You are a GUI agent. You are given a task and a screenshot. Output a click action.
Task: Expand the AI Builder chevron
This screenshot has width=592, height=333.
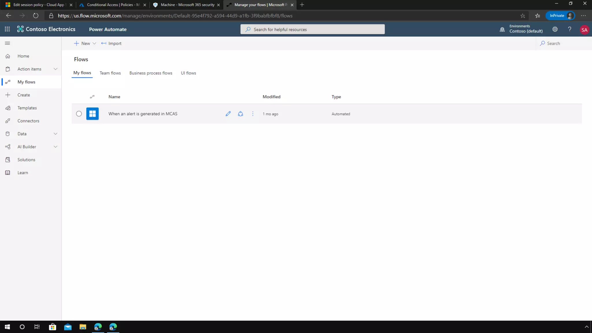point(55,147)
